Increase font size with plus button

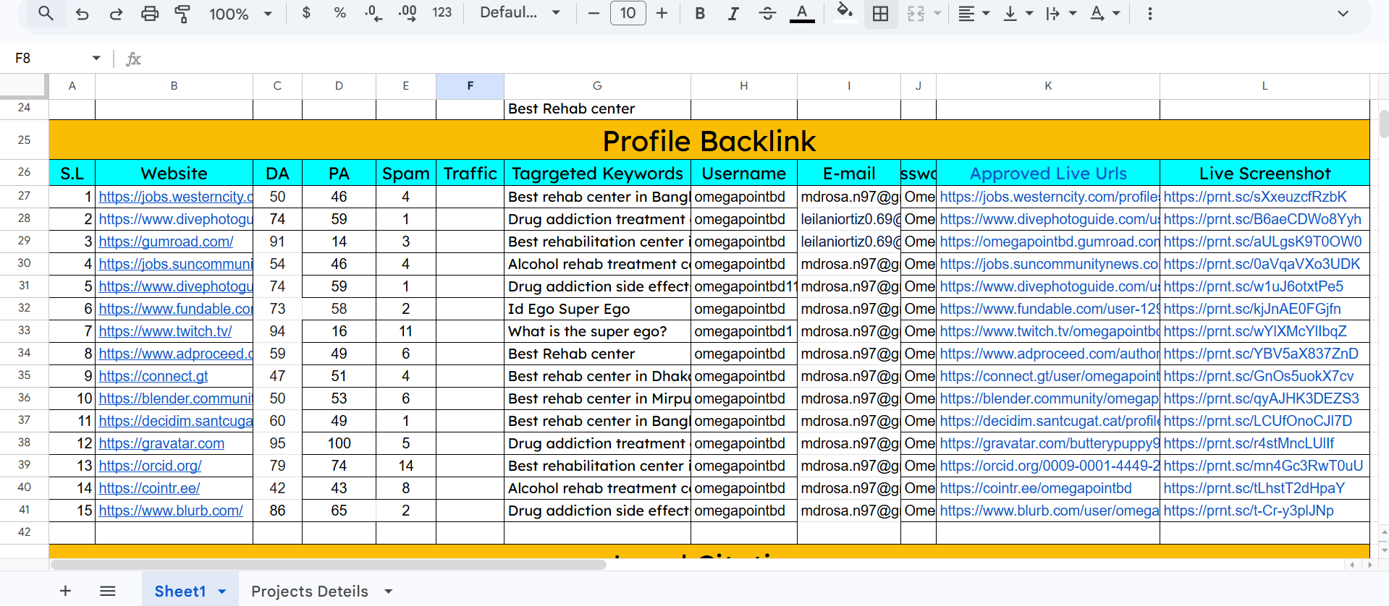[x=662, y=13]
